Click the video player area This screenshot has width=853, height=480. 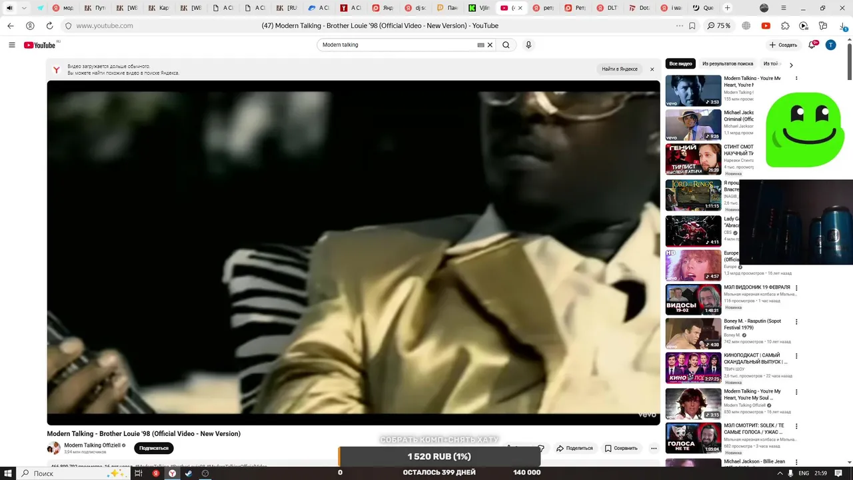pyautogui.click(x=353, y=253)
